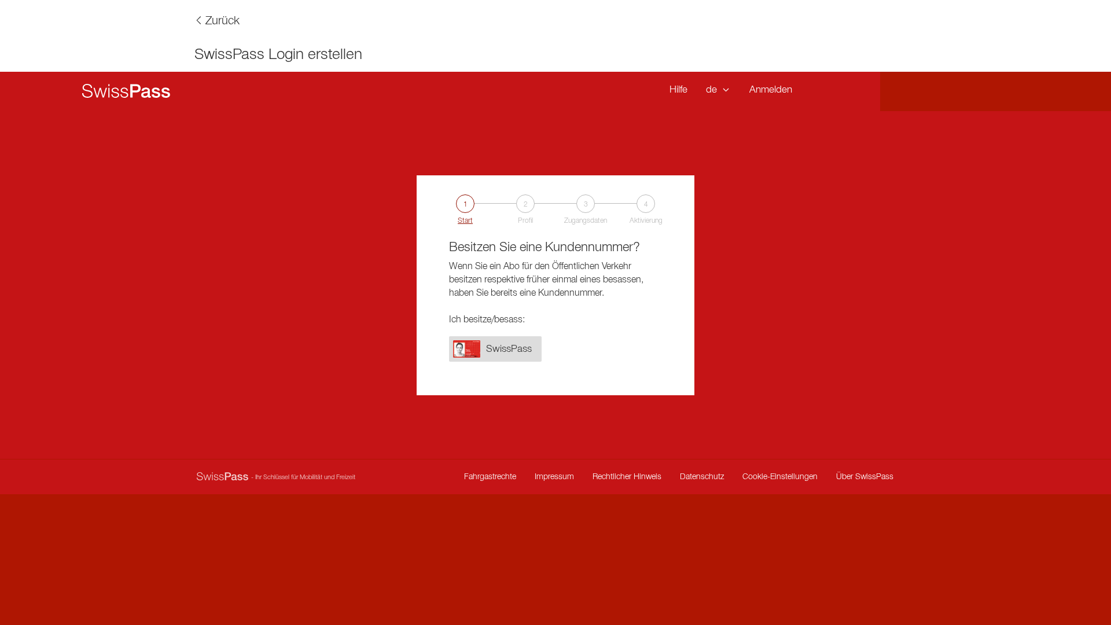Select step 1 Start in the progress indicator
Screen dimensions: 1111x625
(465, 209)
